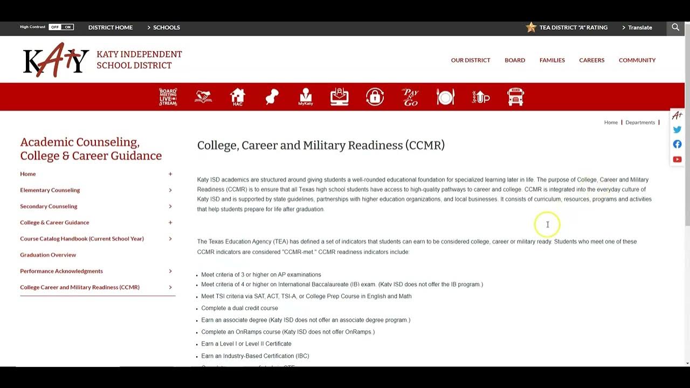This screenshot has height=388, width=690.
Task: Expand the Home sidebar item plus sign
Action: point(170,174)
